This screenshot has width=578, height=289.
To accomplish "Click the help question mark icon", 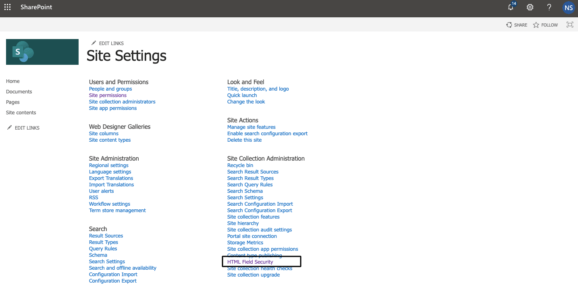I will click(x=549, y=7).
